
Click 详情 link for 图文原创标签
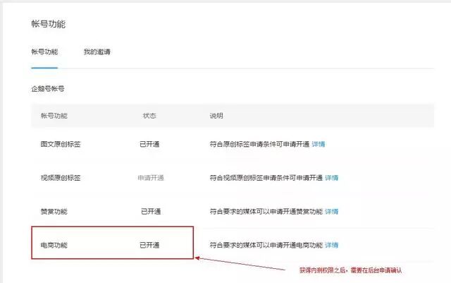coord(318,144)
